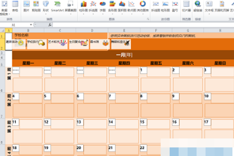Select column D header
This screenshot has width=234, height=156.
[x=92, y=30]
